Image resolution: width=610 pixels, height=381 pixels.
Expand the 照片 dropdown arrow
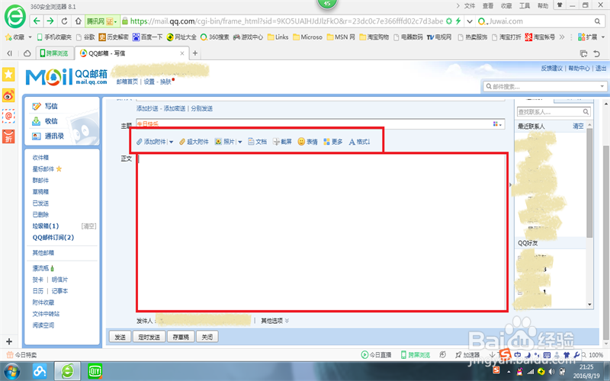(x=239, y=142)
